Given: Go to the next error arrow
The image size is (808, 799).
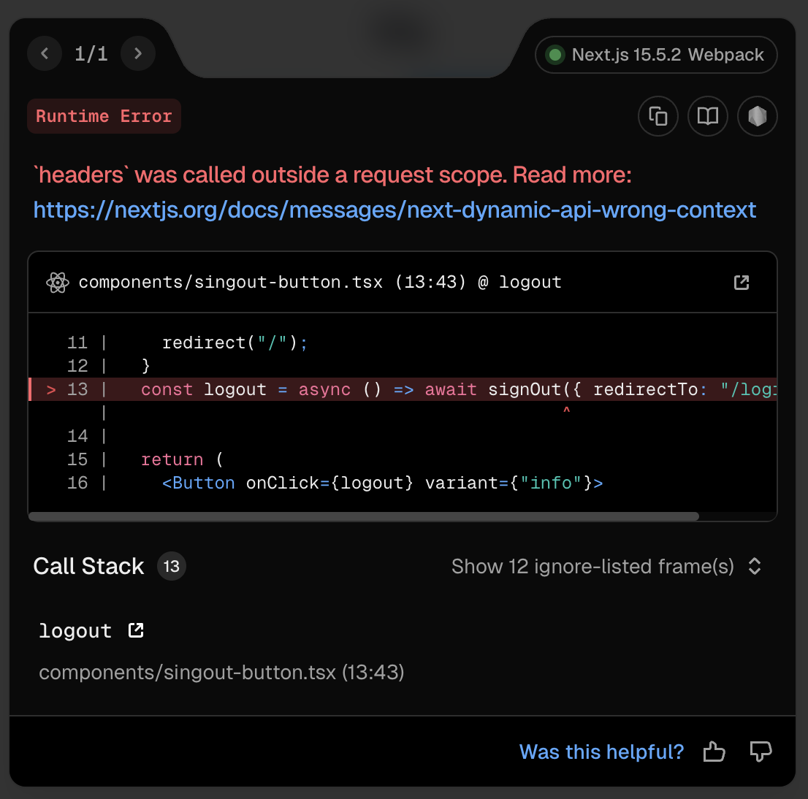Looking at the screenshot, I should point(137,53).
